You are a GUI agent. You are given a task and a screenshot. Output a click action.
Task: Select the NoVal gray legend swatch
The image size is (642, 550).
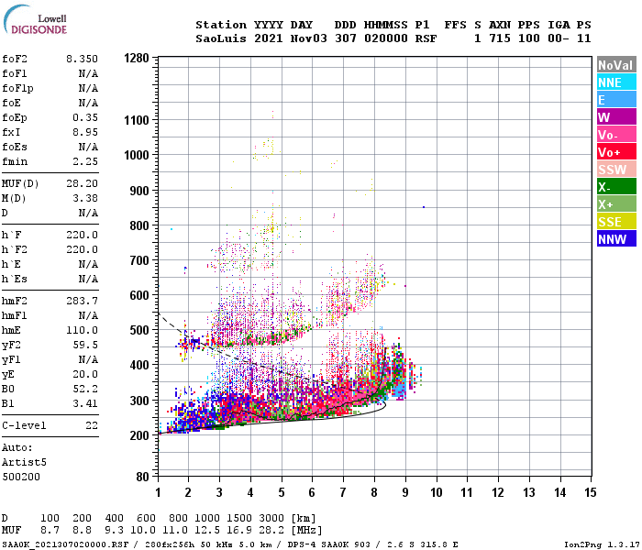(x=616, y=65)
